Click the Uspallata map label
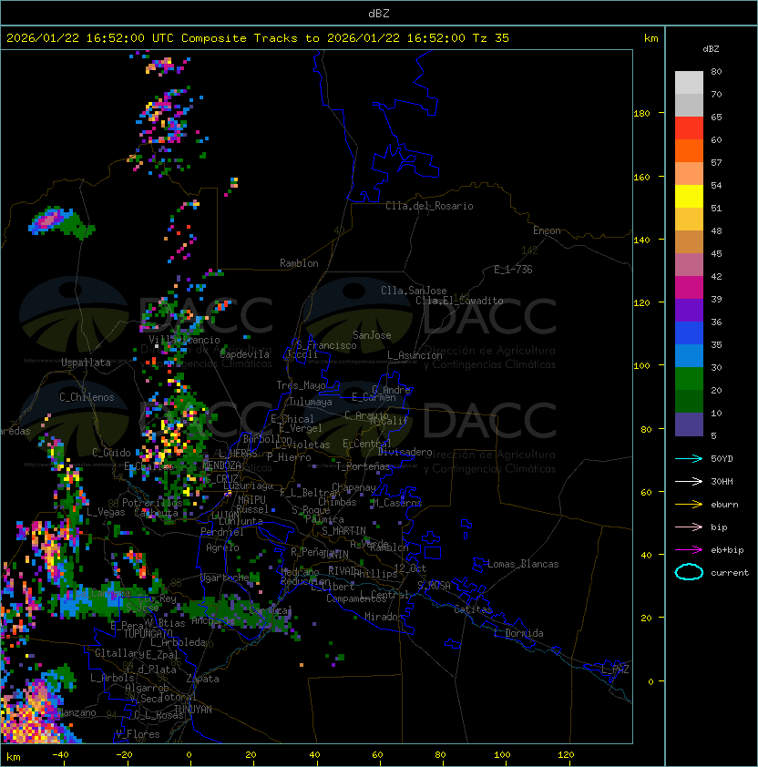 pos(86,363)
